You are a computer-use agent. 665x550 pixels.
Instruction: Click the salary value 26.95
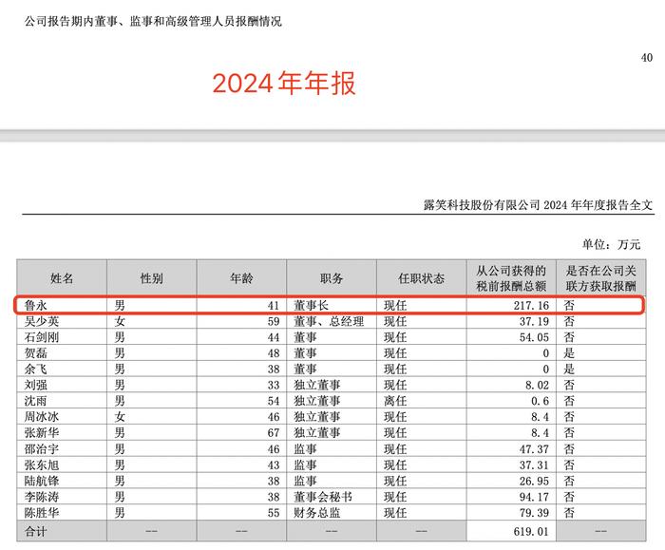534,482
